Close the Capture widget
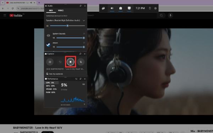 click(x=85, y=54)
